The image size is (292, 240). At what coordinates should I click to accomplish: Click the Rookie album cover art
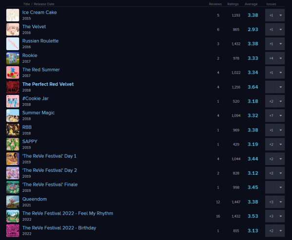[13, 58]
